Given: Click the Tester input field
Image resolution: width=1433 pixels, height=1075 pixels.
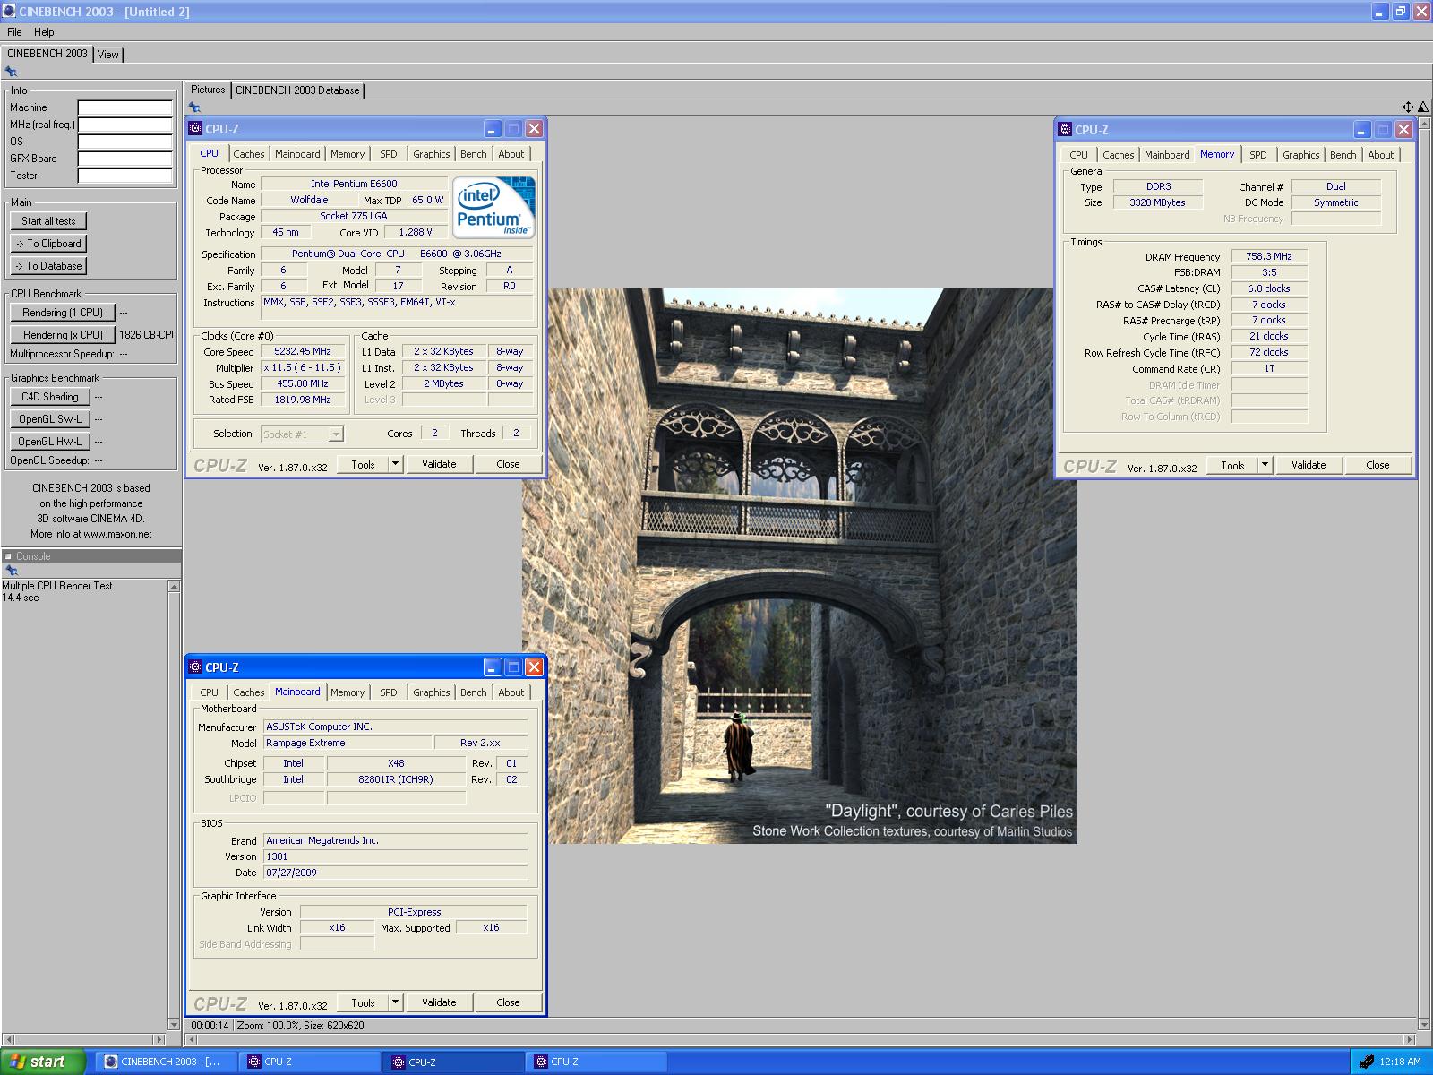Looking at the screenshot, I should pos(124,176).
